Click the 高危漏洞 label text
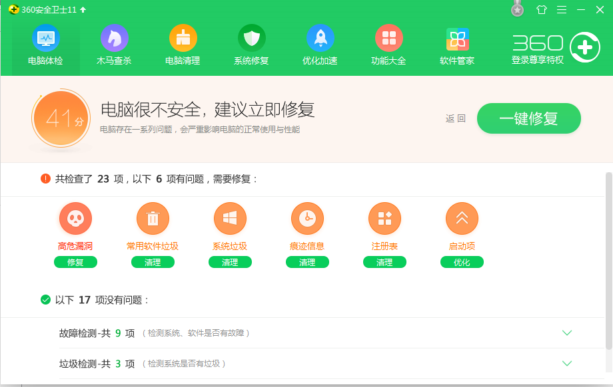The height and width of the screenshot is (387, 613). tap(75, 246)
